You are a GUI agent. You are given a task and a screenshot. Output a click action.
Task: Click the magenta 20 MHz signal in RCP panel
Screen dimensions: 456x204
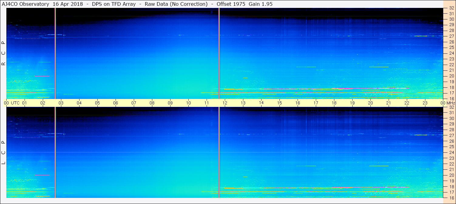pos(42,76)
